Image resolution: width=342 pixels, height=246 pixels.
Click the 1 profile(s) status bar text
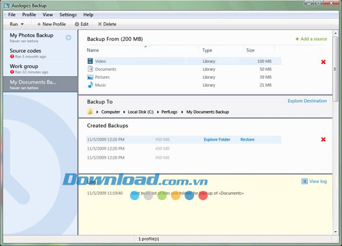[x=149, y=239]
